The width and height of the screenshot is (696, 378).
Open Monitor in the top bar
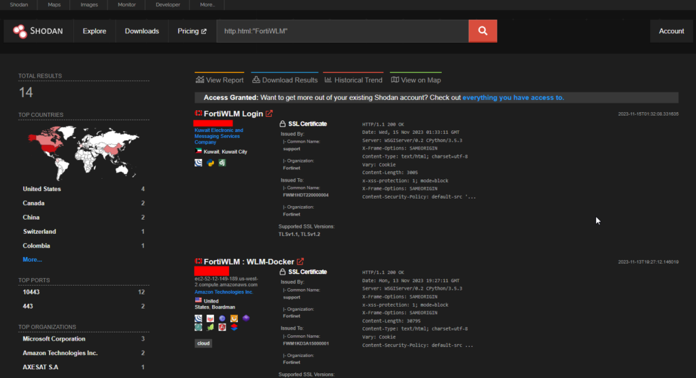pyautogui.click(x=126, y=5)
